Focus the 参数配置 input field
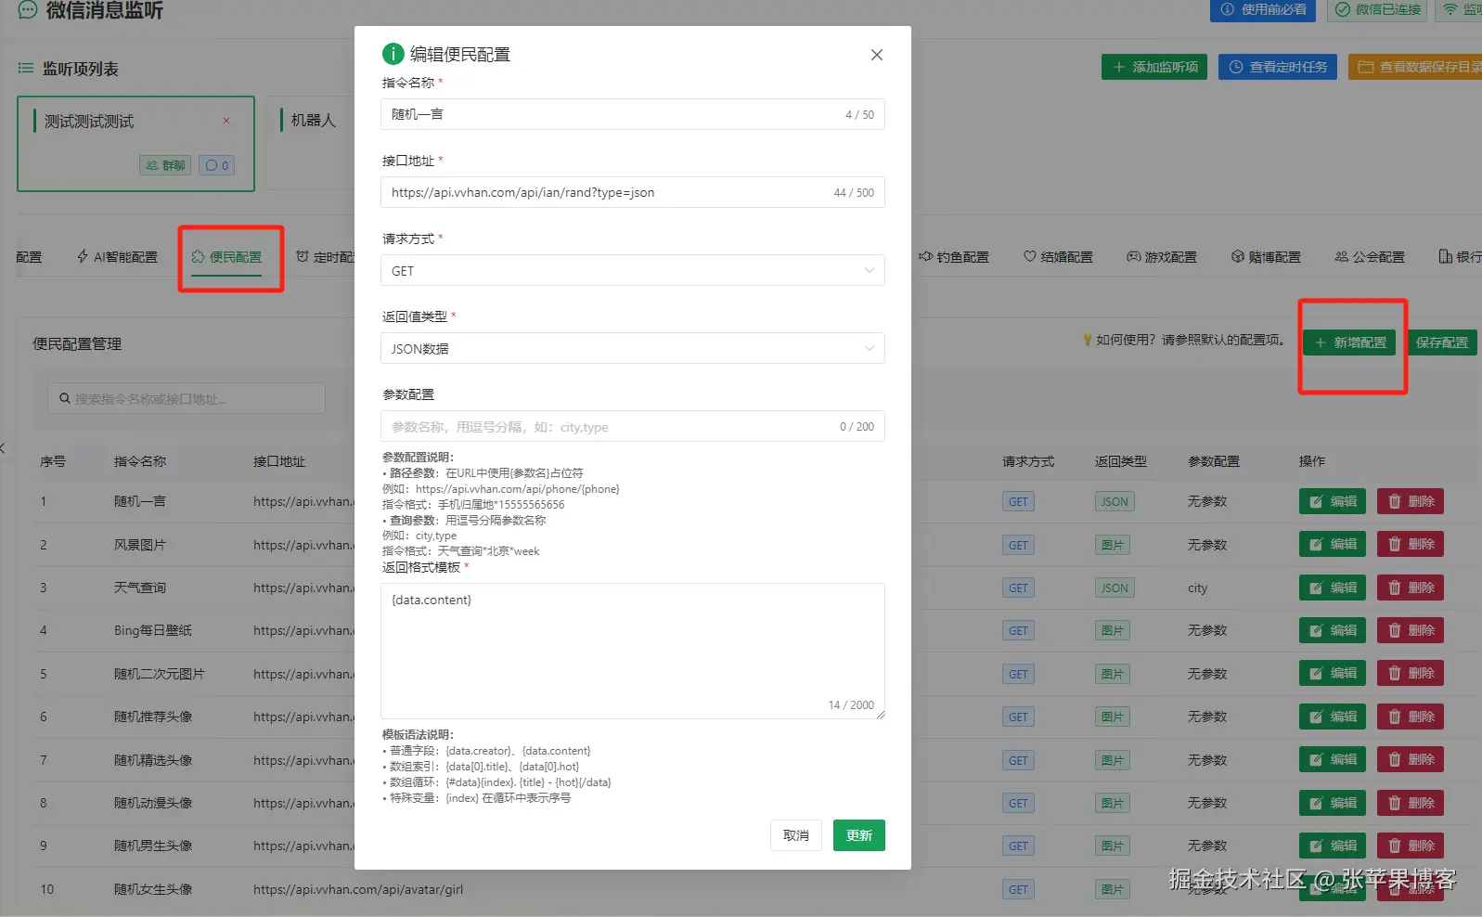1482x917 pixels. pos(608,427)
